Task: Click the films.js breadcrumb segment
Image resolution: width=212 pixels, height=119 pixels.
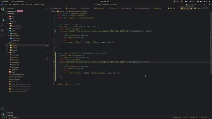Action: tap(61, 12)
